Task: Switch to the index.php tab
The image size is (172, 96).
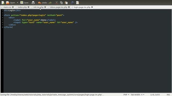Action: coord(22,7)
